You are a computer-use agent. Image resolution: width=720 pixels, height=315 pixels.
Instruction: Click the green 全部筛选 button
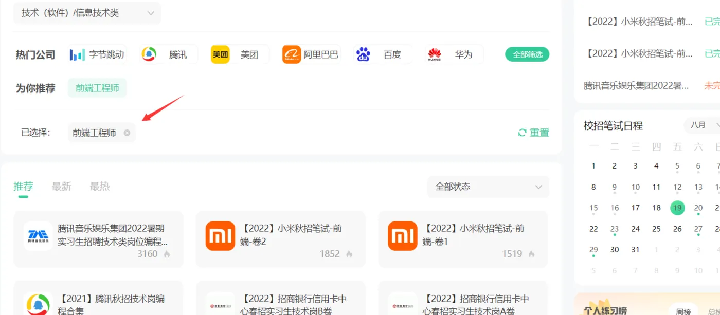527,54
